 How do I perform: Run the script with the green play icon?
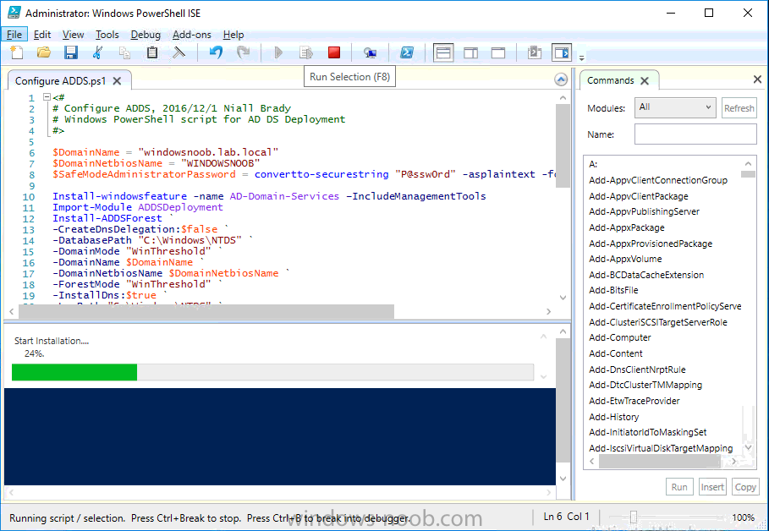[278, 52]
